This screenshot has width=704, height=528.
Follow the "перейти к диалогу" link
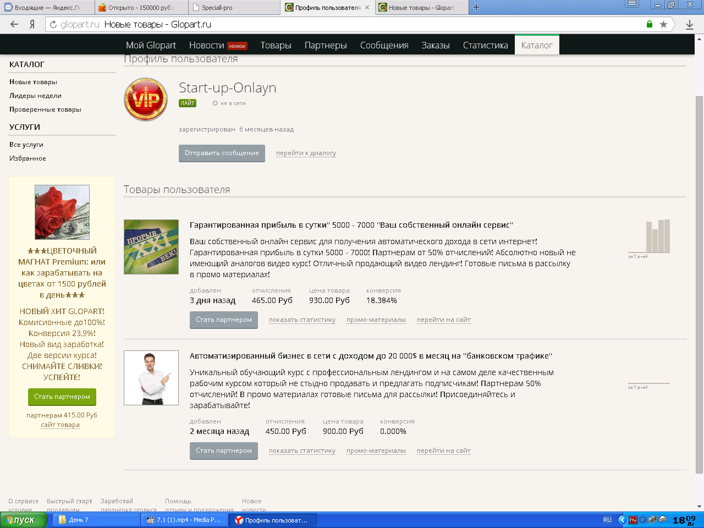[x=306, y=153]
